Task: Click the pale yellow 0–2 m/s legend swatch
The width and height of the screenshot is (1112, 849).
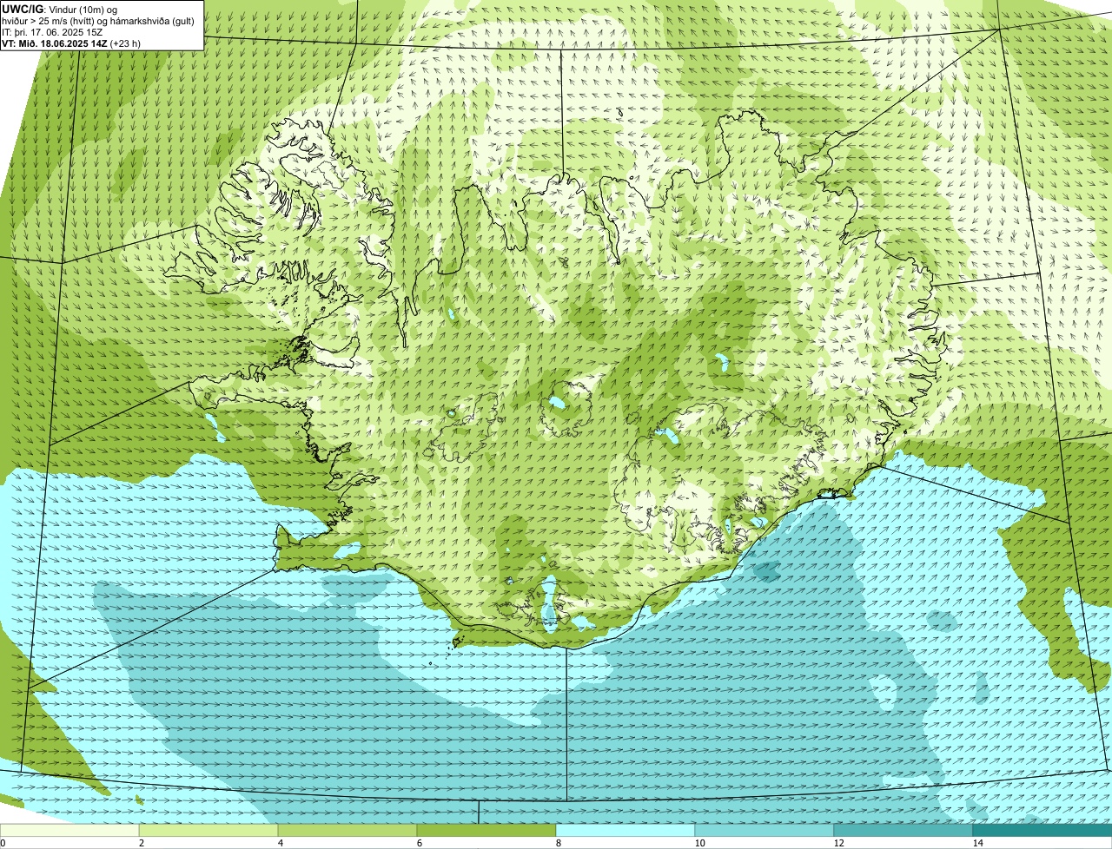Action: coord(69,830)
